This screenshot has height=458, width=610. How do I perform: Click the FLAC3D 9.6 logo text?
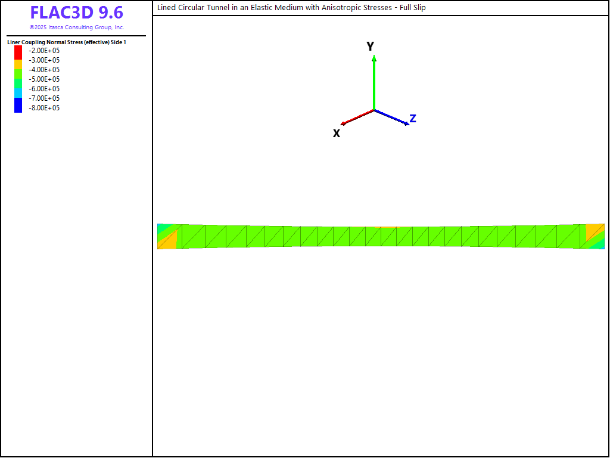(76, 13)
